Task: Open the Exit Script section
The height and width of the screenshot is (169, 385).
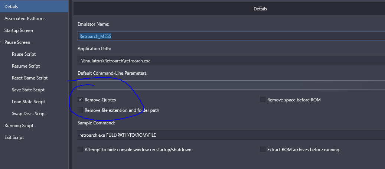Action: point(14,137)
